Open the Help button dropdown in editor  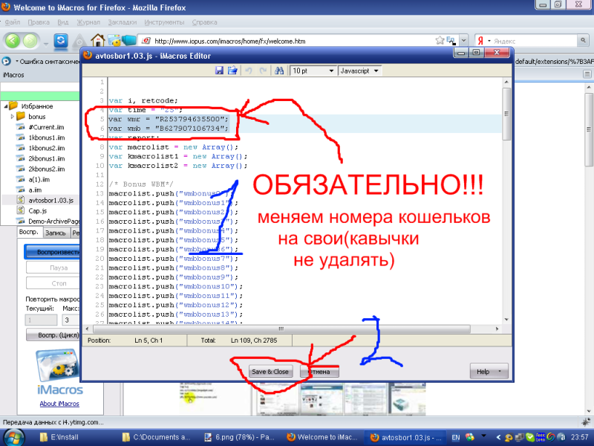point(499,372)
